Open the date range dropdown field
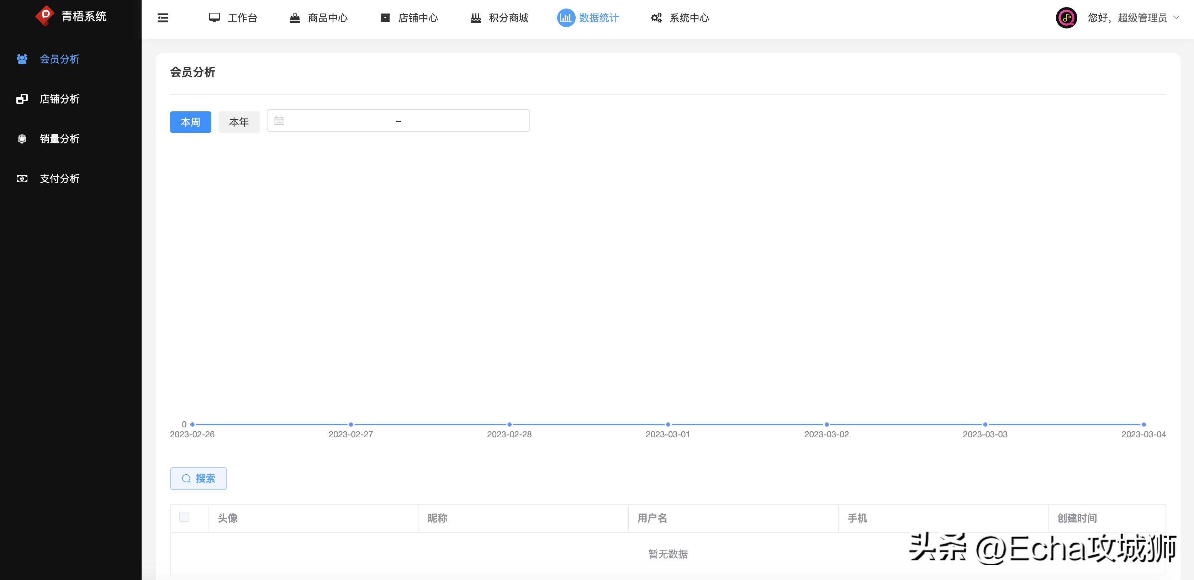 tap(398, 121)
